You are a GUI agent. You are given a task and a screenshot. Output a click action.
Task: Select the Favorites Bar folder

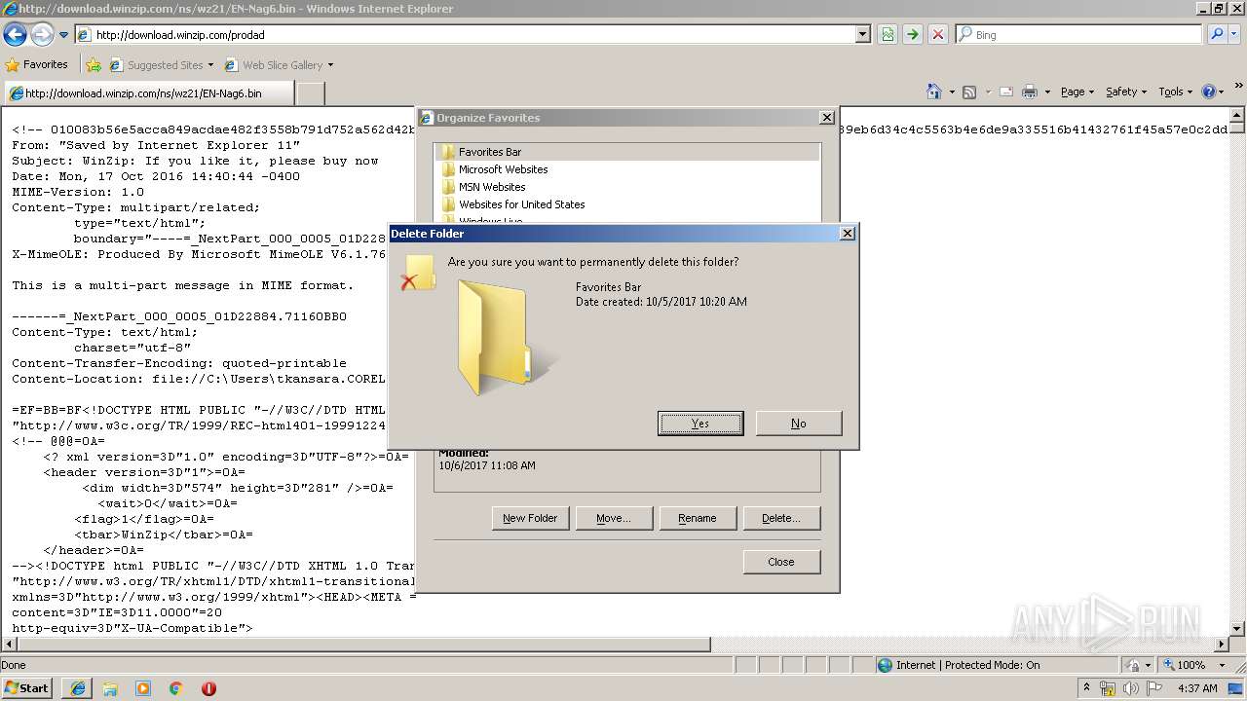pos(627,152)
